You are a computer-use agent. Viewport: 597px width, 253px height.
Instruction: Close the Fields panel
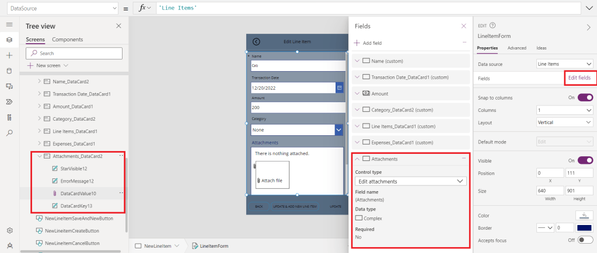click(x=463, y=26)
